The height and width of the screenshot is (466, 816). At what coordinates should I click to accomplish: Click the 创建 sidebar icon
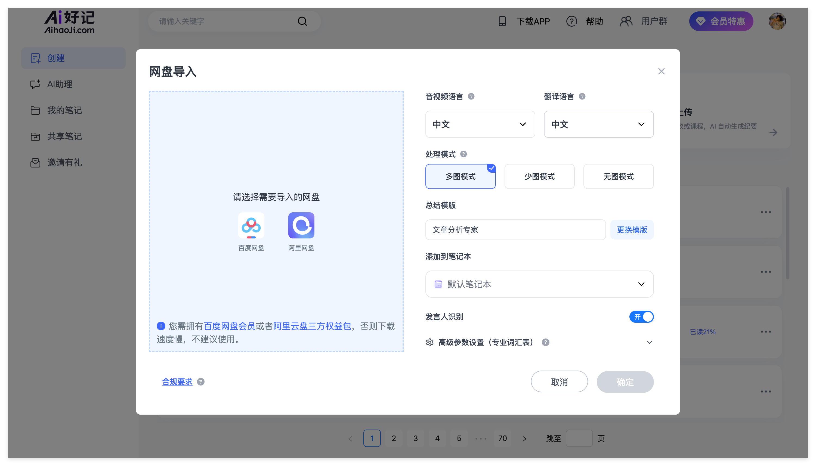click(x=35, y=58)
